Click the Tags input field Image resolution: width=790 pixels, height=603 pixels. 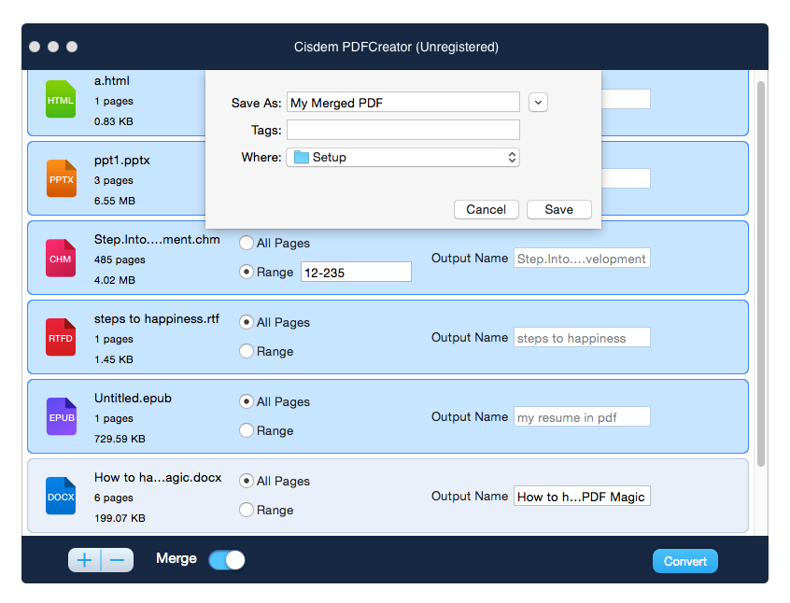402,130
